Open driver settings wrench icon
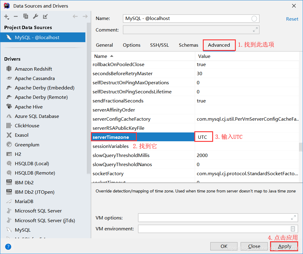 35,16
